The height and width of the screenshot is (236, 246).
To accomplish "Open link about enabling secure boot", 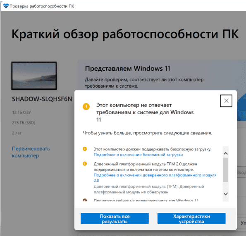I will (x=138, y=155).
